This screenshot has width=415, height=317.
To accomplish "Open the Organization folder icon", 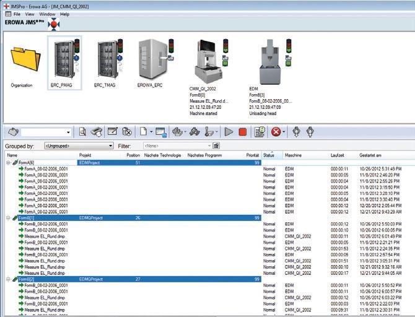I will [x=22, y=61].
